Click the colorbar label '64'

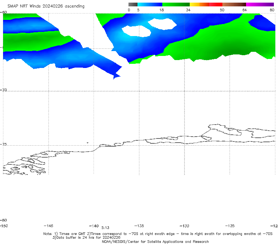pyautogui.click(x=245, y=10)
